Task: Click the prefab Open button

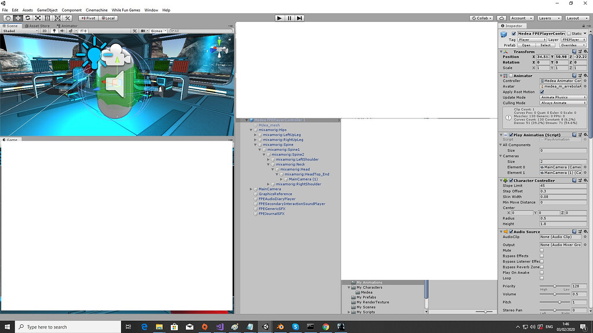Action: click(x=526, y=45)
